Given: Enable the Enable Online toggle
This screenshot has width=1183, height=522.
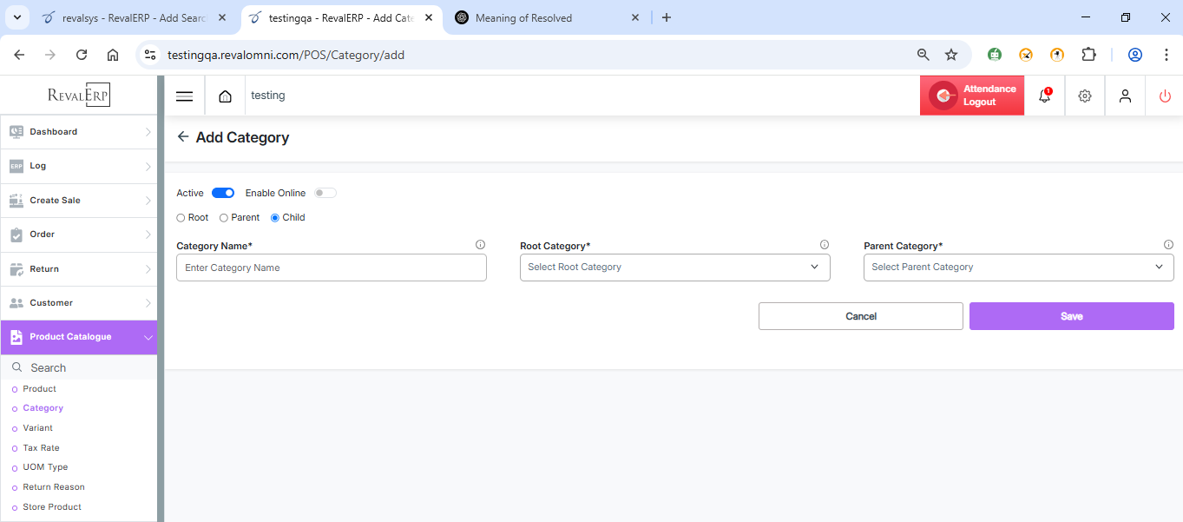Looking at the screenshot, I should coord(325,193).
